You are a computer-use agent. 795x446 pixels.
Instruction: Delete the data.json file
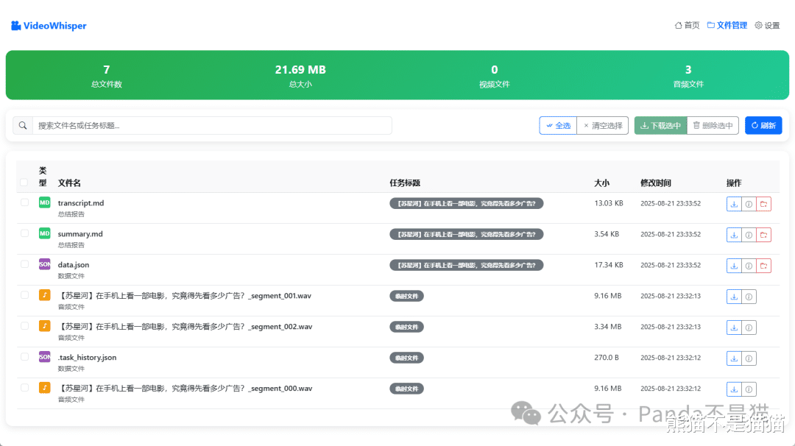[763, 266]
